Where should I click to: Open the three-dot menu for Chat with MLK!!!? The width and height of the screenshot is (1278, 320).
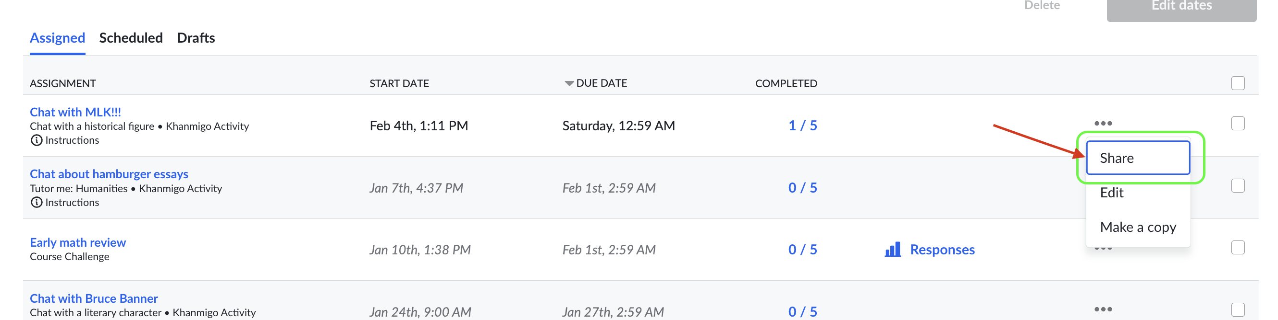coord(1103,123)
